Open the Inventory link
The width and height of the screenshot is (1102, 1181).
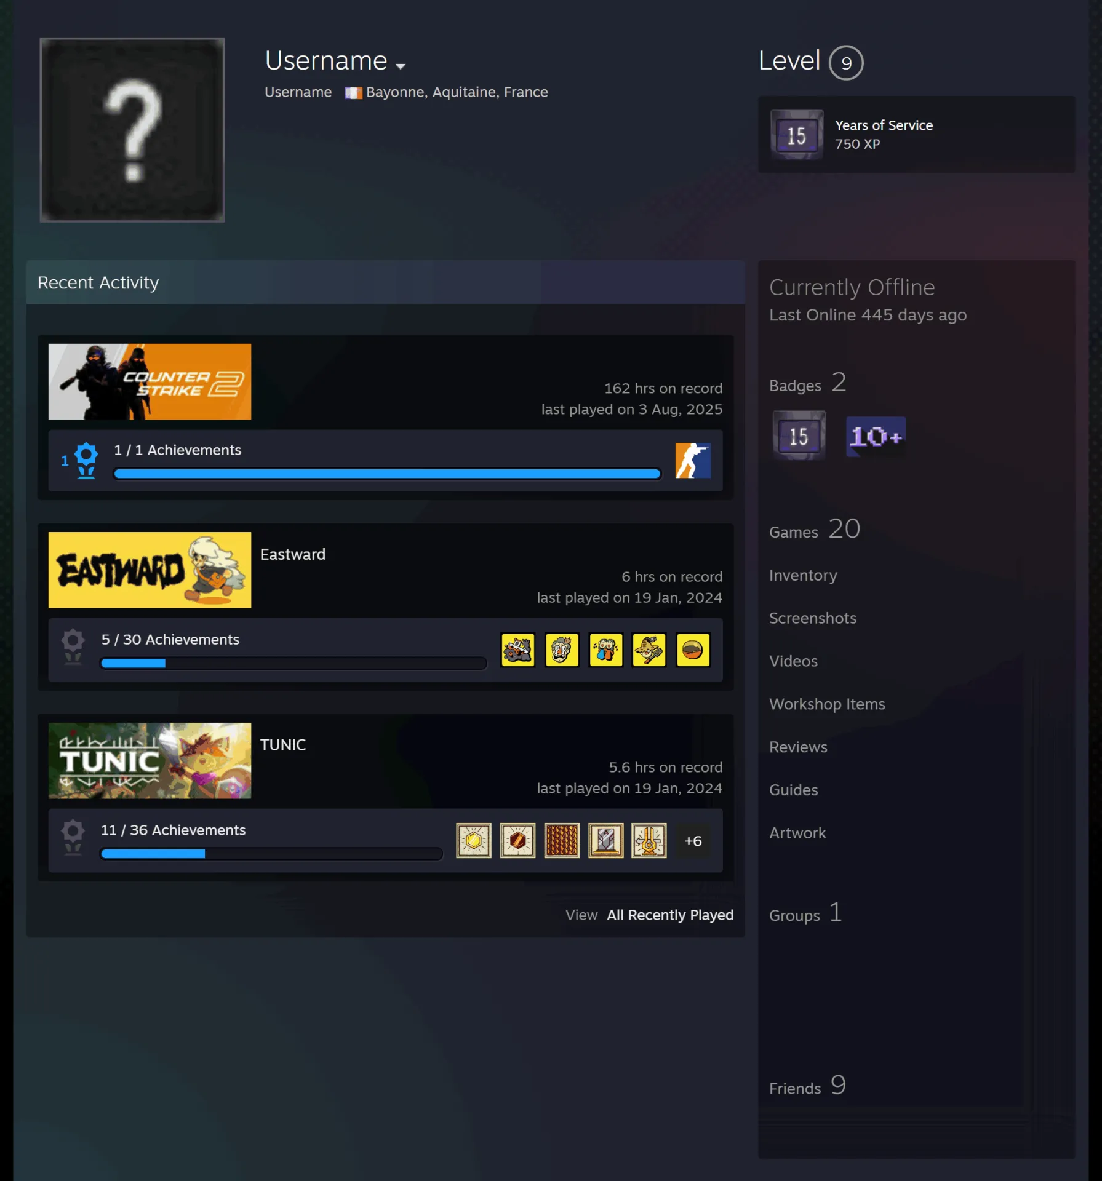coord(803,576)
